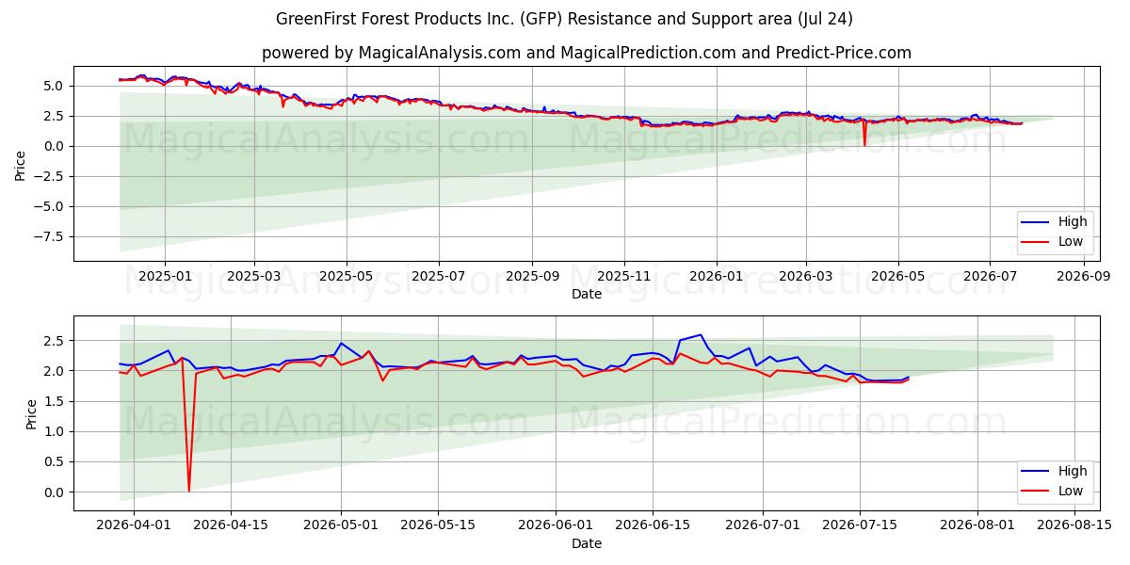
Task: Click the 2026-04-01 date tick label
Action: 134,526
